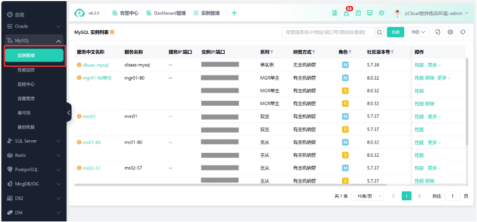Image resolution: width=477 pixels, height=222 pixels.
Task: Click the info icon next to dbaas-mysql
Action: pyautogui.click(x=79, y=65)
